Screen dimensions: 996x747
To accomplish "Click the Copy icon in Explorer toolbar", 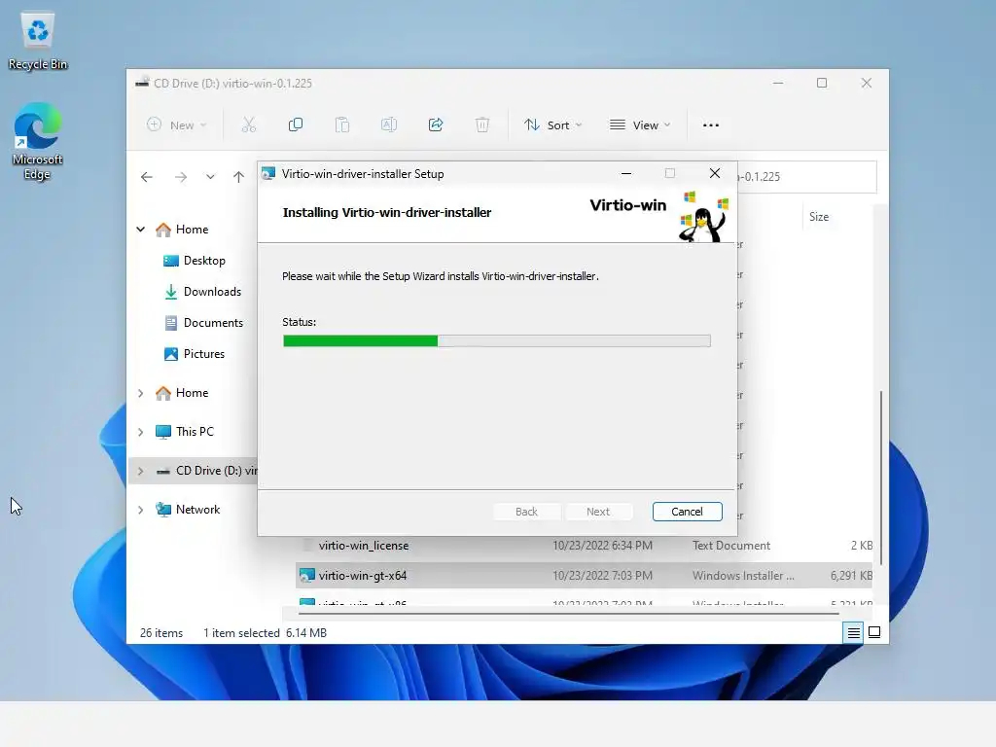I will pos(296,125).
